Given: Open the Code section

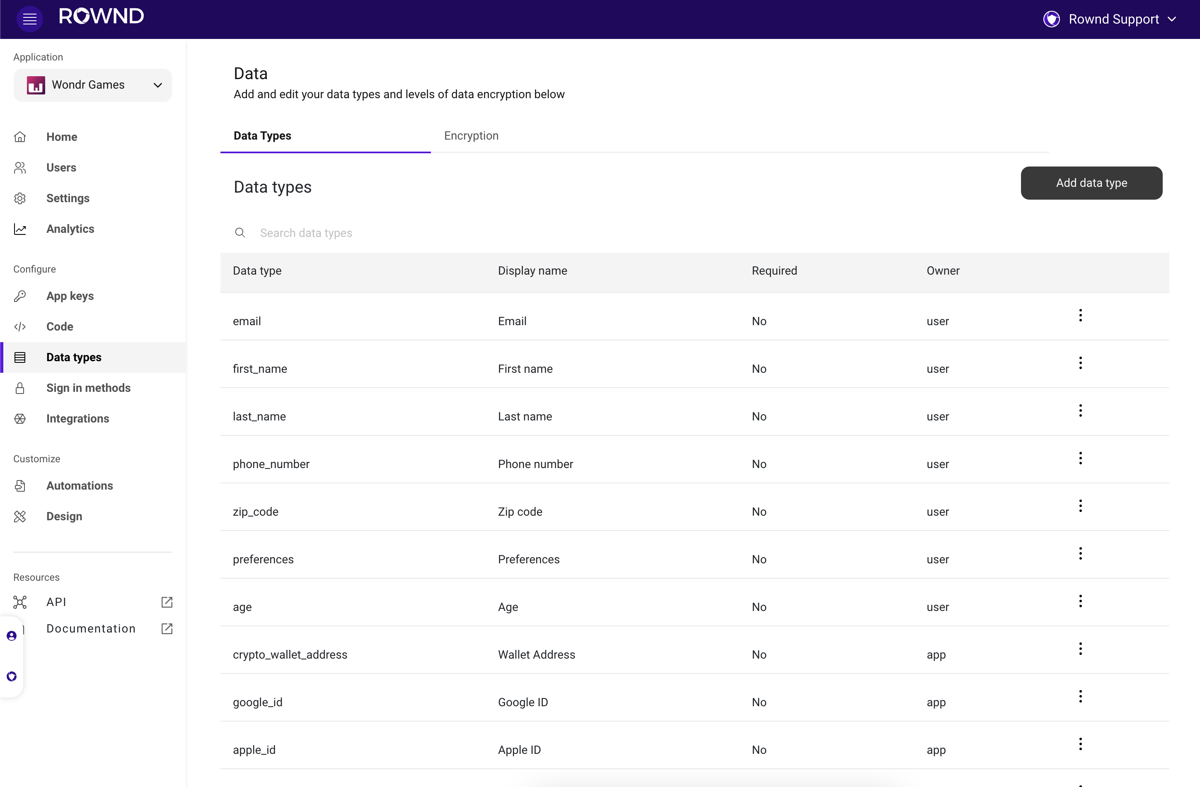Looking at the screenshot, I should [x=60, y=327].
